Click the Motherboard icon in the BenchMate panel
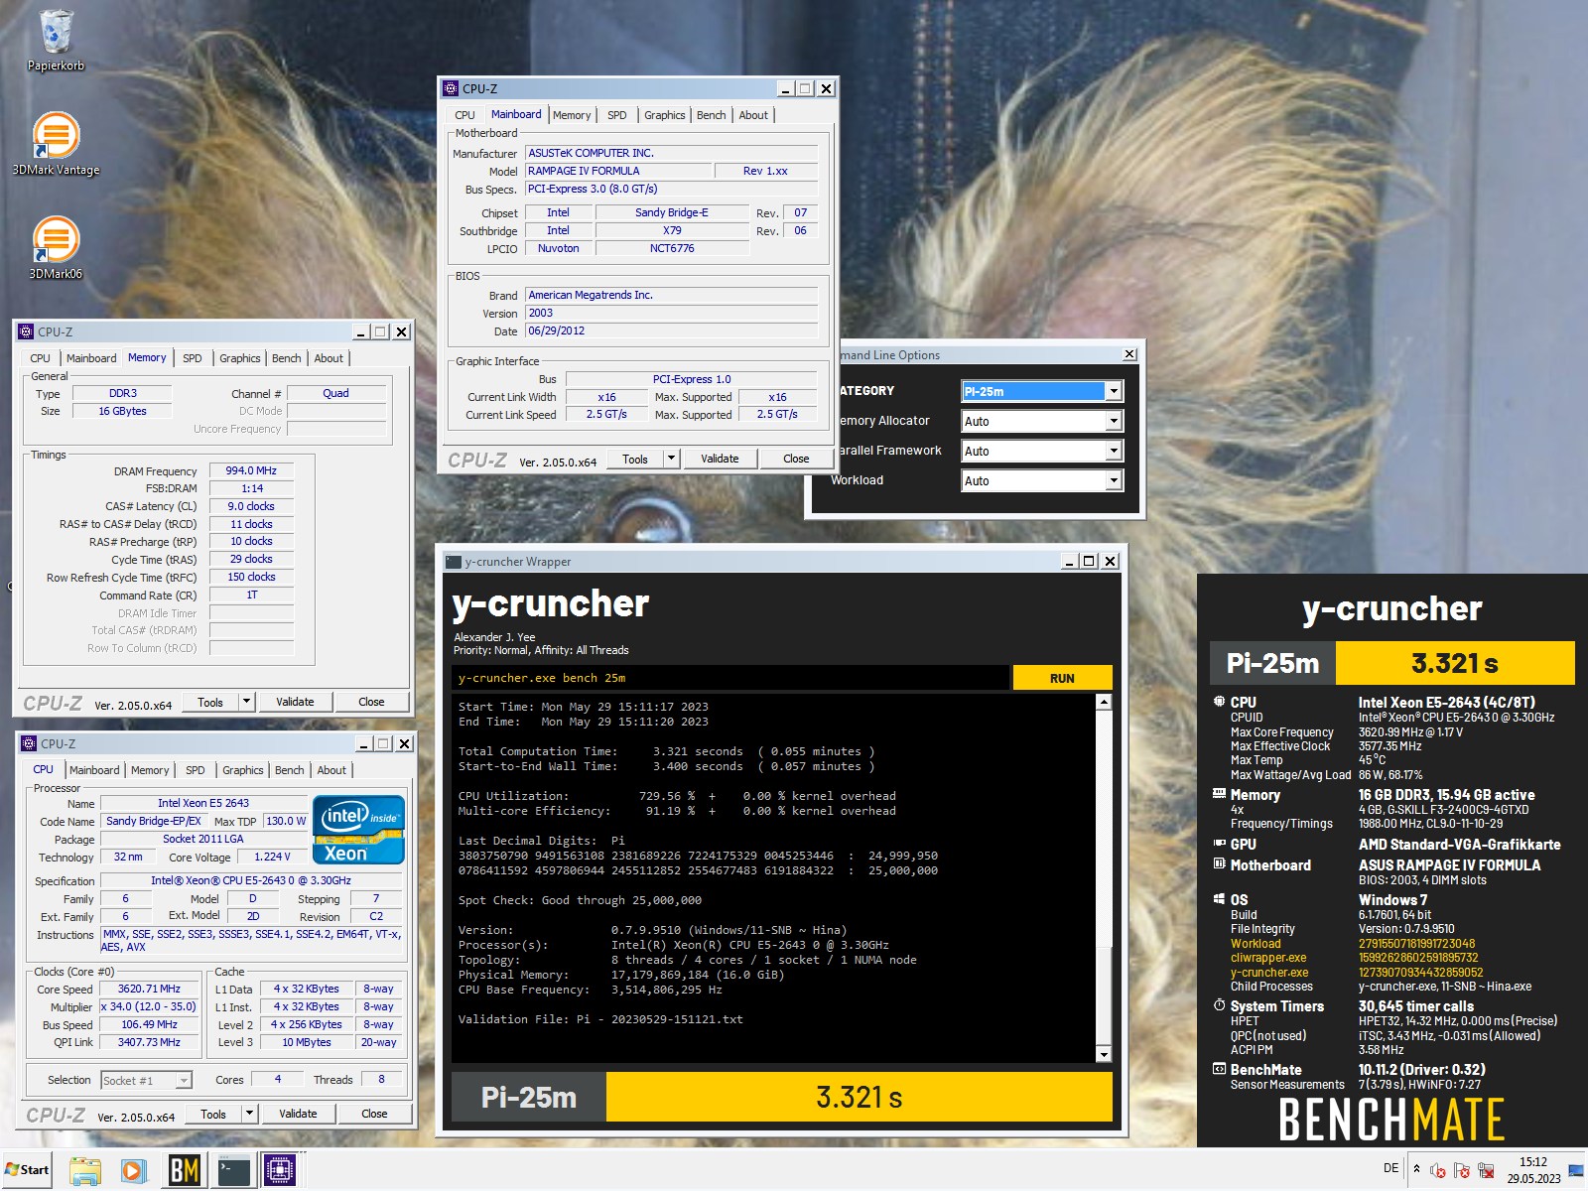Screen dimensions: 1588x1191 1219,864
